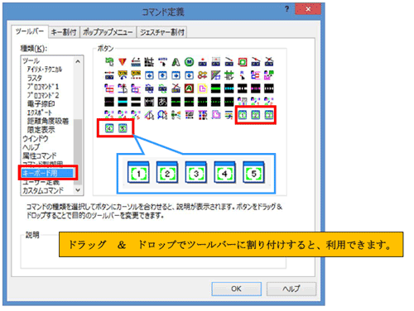Choose プロコマンド2 in the list
The image size is (414, 311).
click(43, 95)
